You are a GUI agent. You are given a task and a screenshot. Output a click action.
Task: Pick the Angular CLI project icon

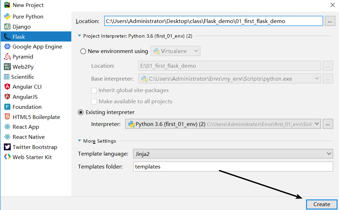click(7, 87)
